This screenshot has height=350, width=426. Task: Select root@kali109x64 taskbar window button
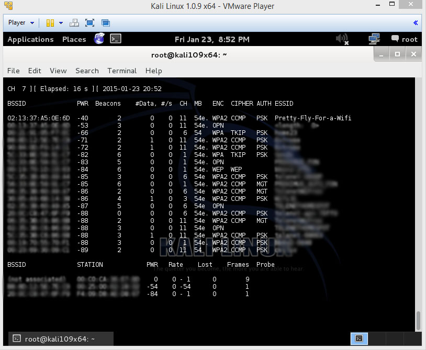pos(61,338)
